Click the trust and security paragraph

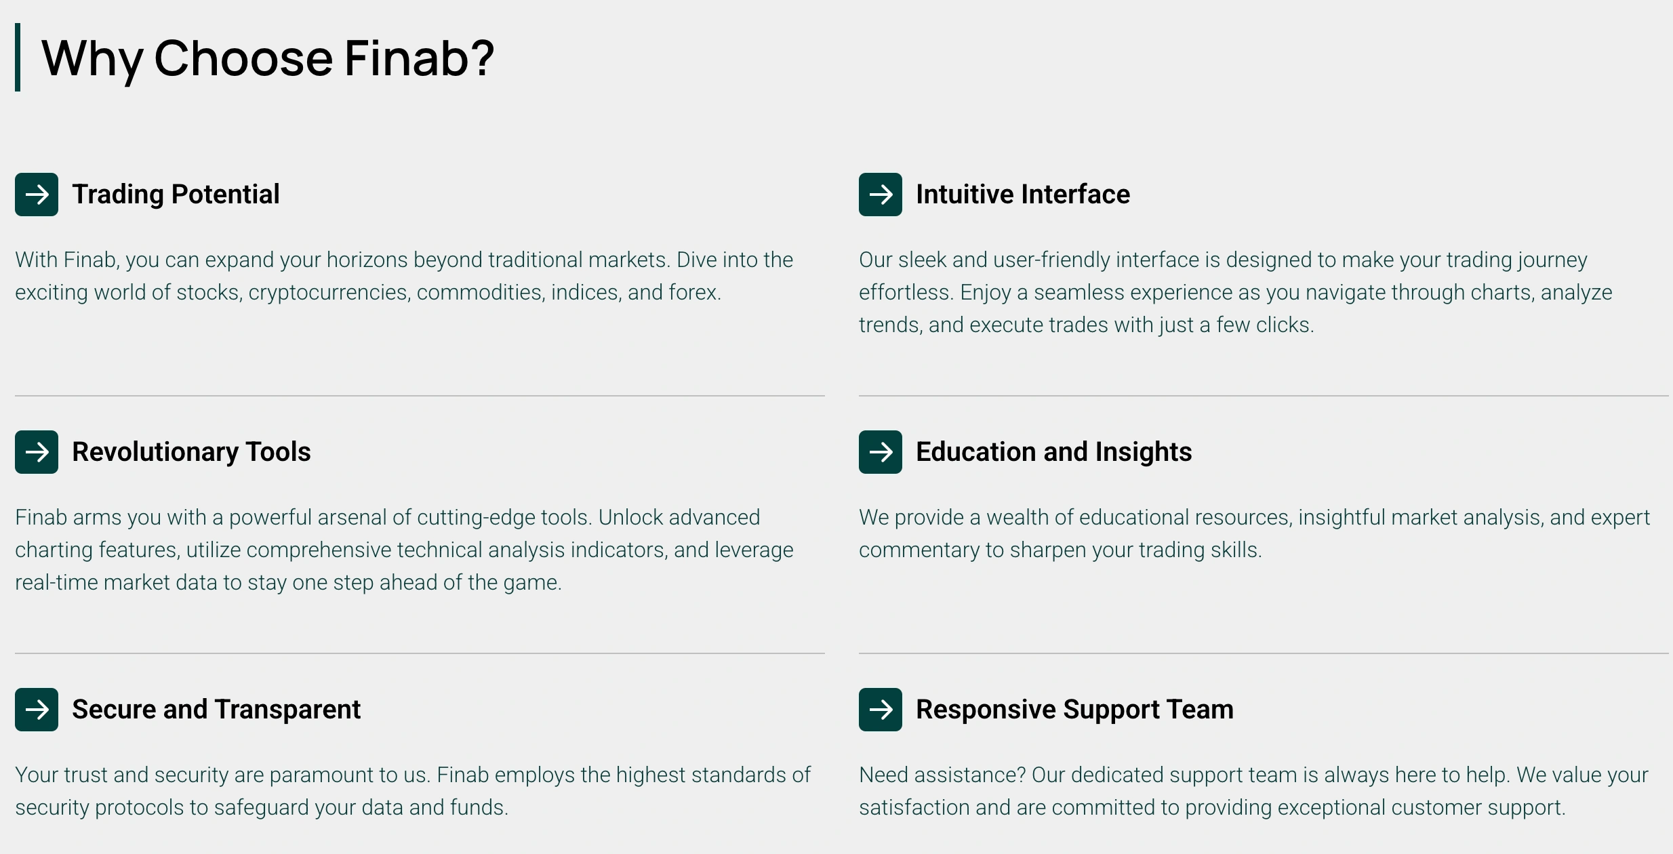coord(413,791)
